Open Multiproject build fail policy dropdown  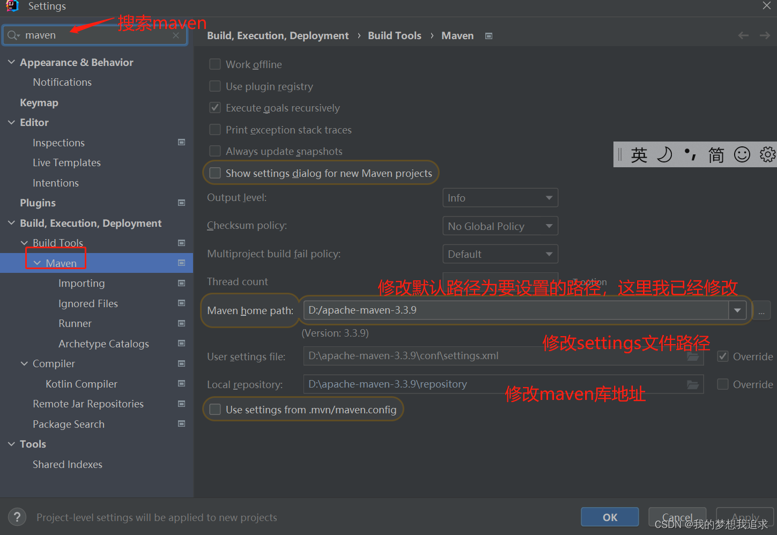500,254
